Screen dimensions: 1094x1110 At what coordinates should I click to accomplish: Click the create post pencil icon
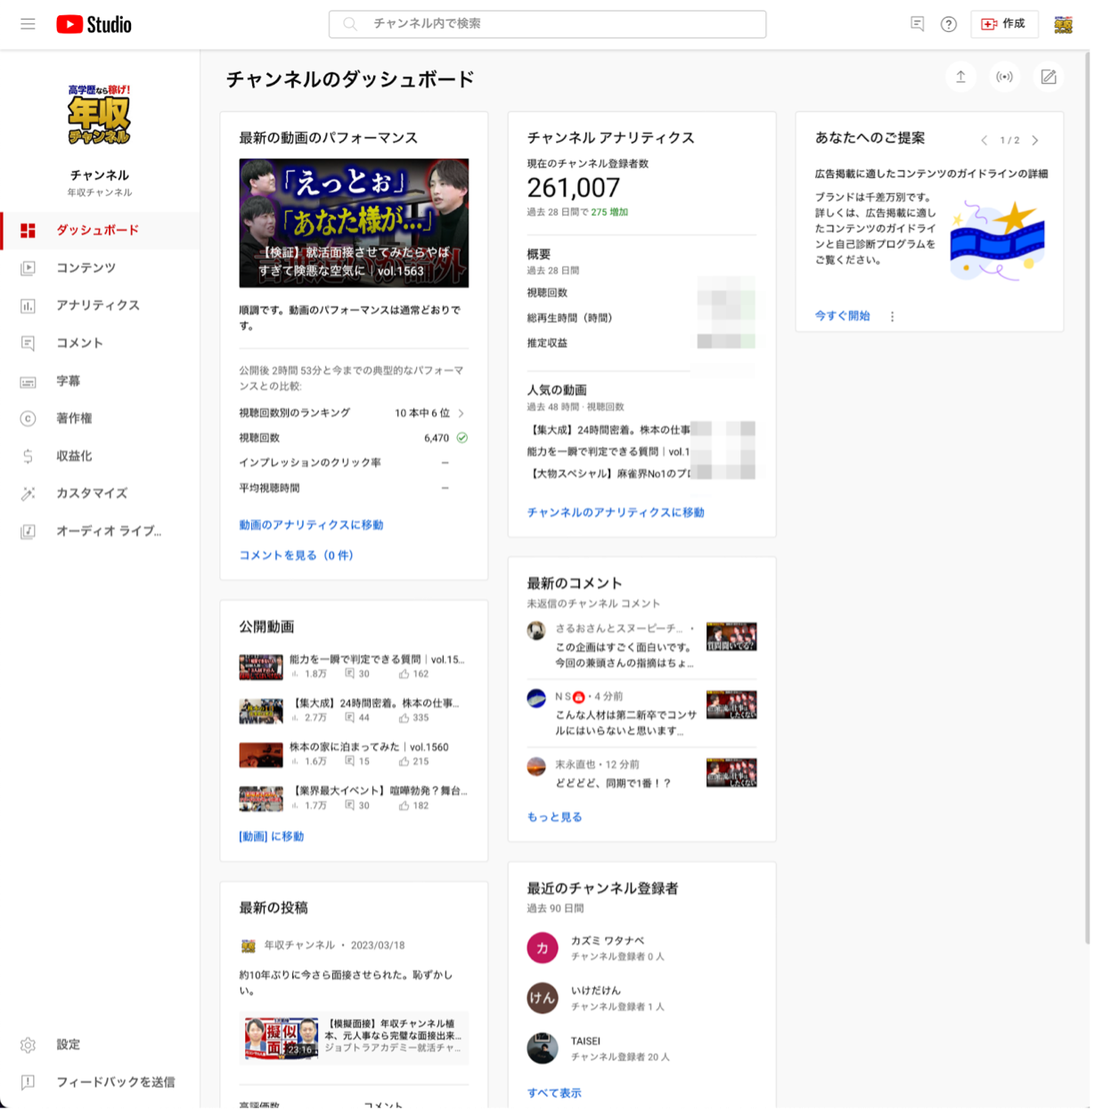pos(1049,78)
